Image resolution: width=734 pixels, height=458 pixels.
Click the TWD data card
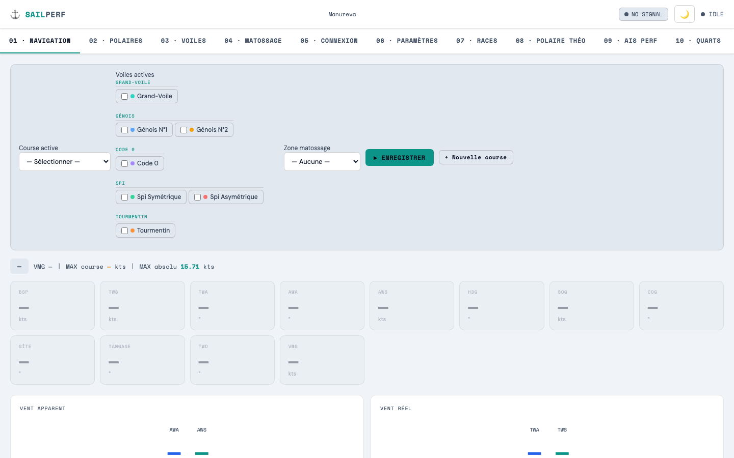232,360
